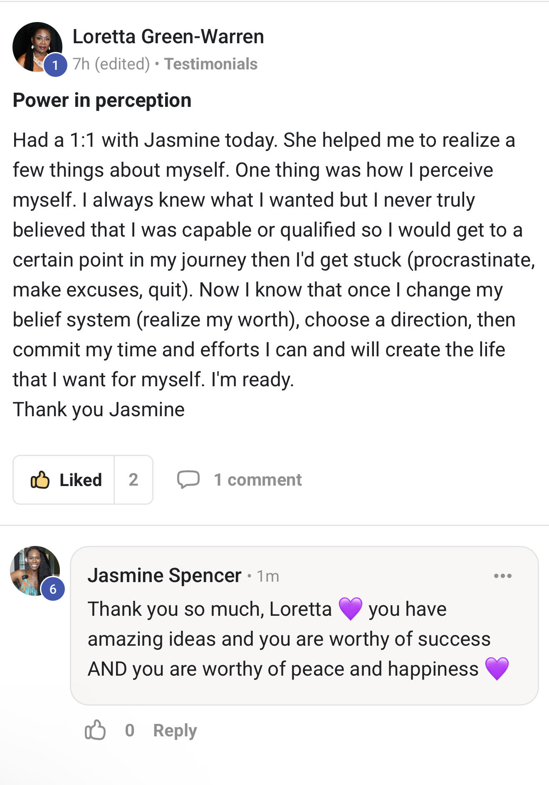Open the 1 comment link
549x785 pixels.
[257, 480]
